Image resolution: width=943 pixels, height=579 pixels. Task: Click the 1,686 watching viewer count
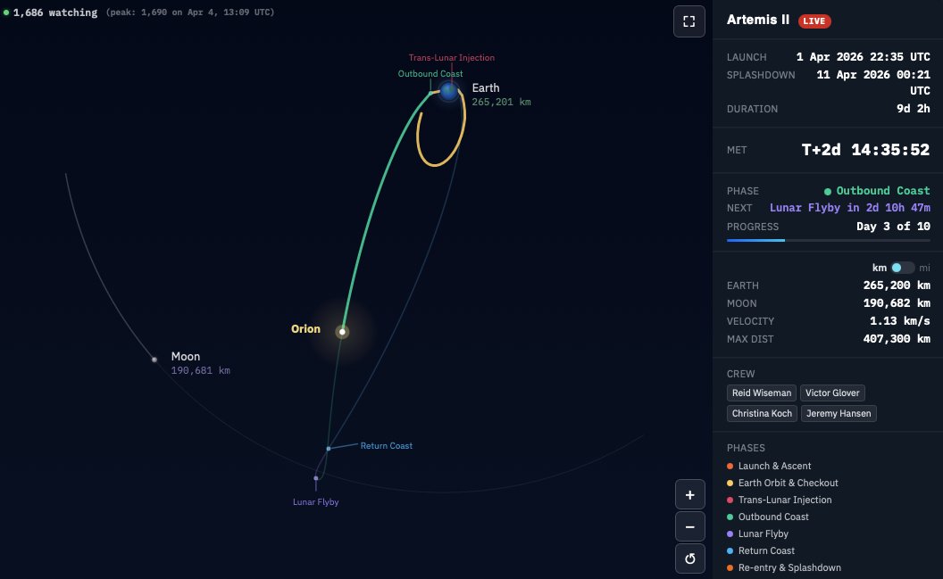click(54, 12)
